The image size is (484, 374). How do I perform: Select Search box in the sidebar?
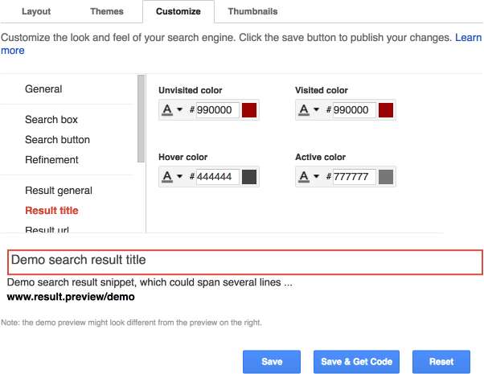(x=51, y=120)
